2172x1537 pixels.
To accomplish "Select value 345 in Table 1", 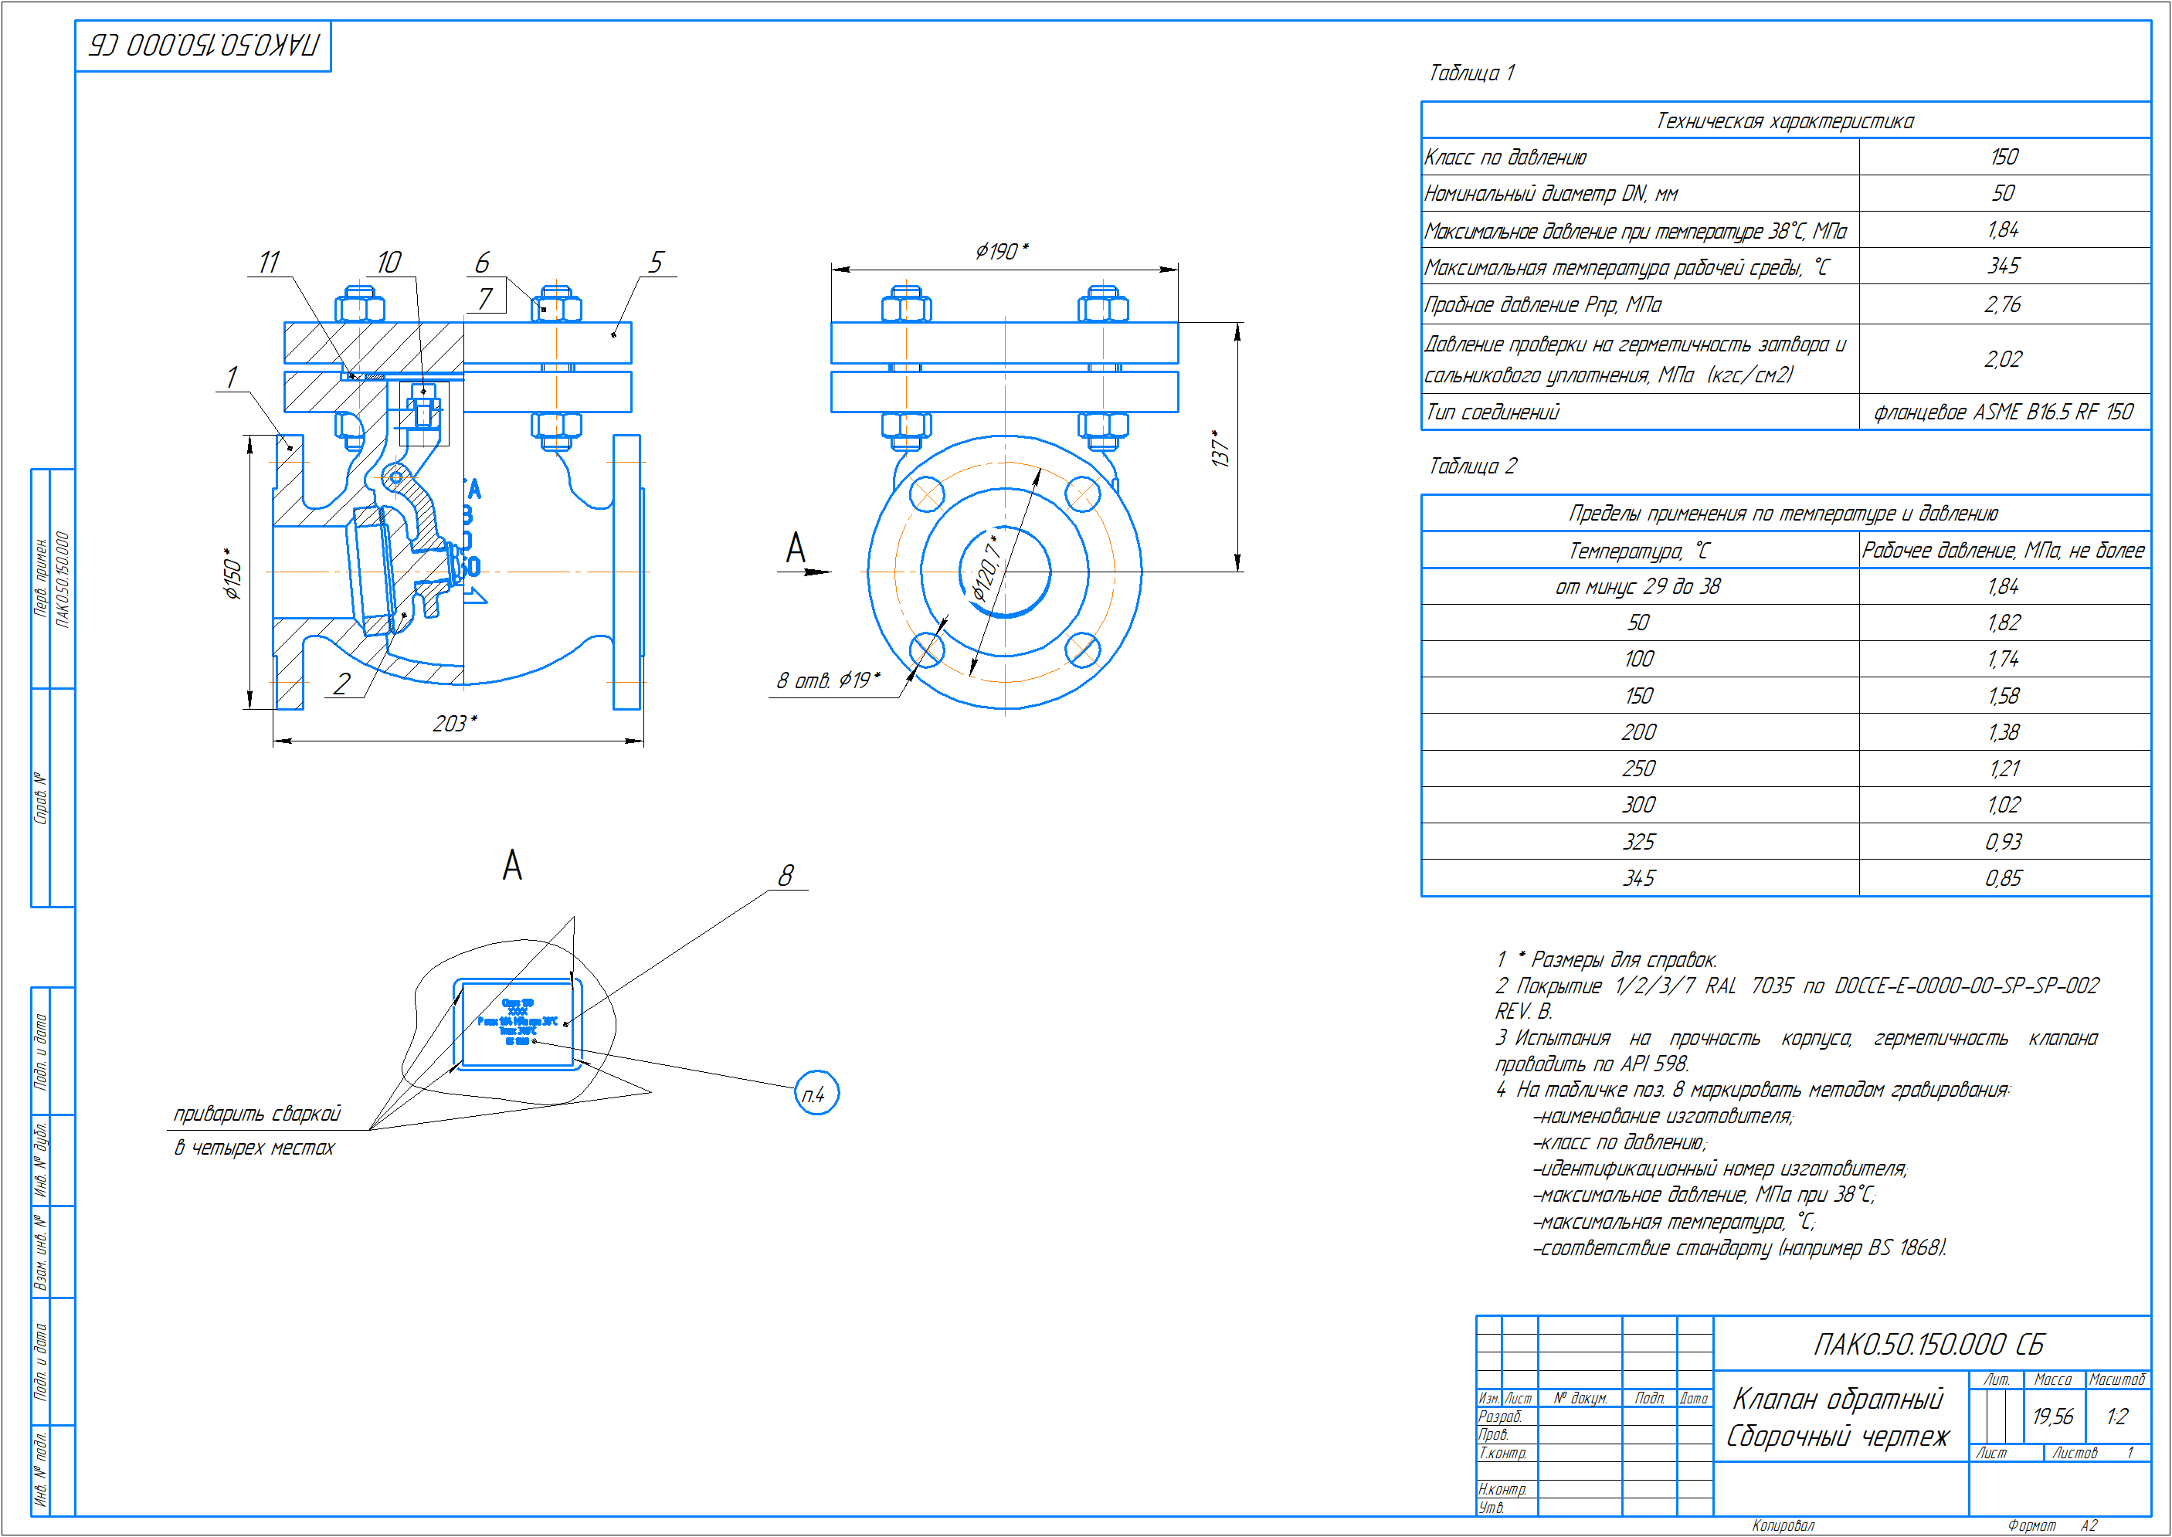I will pyautogui.click(x=2004, y=266).
